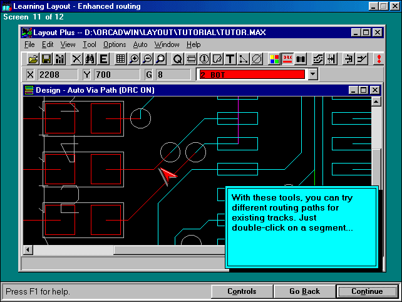Click the Zoom In magnifier icon
The height and width of the screenshot is (302, 402).
133,59
